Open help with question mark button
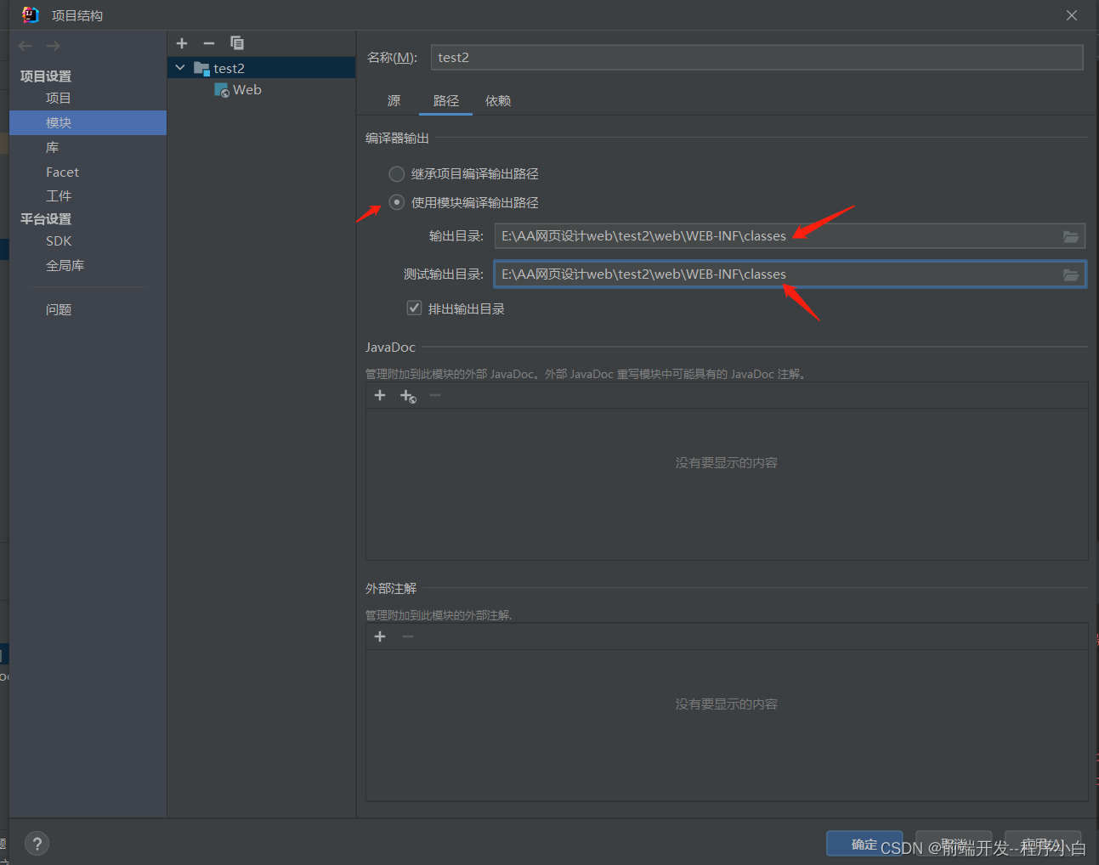Image resolution: width=1099 pixels, height=865 pixels. 37,844
